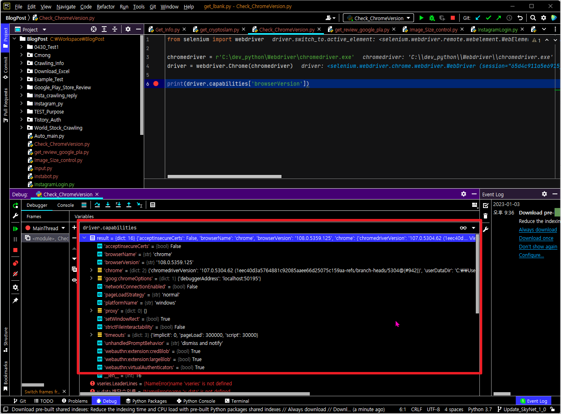This screenshot has width=561, height=414.
Task: Switch to InstagramLogin.py editor tab
Action: 498,29
